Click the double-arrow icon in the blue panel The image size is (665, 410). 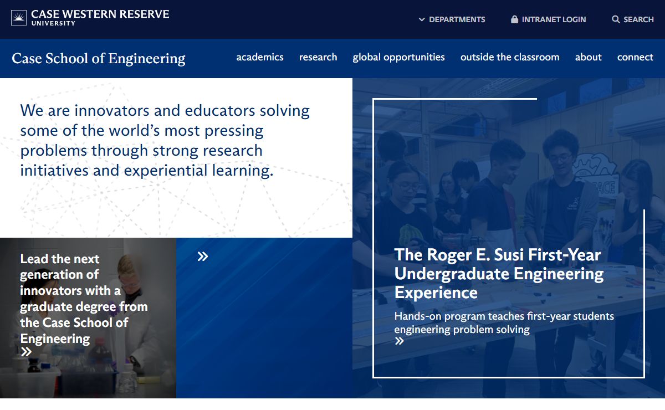pyautogui.click(x=203, y=256)
